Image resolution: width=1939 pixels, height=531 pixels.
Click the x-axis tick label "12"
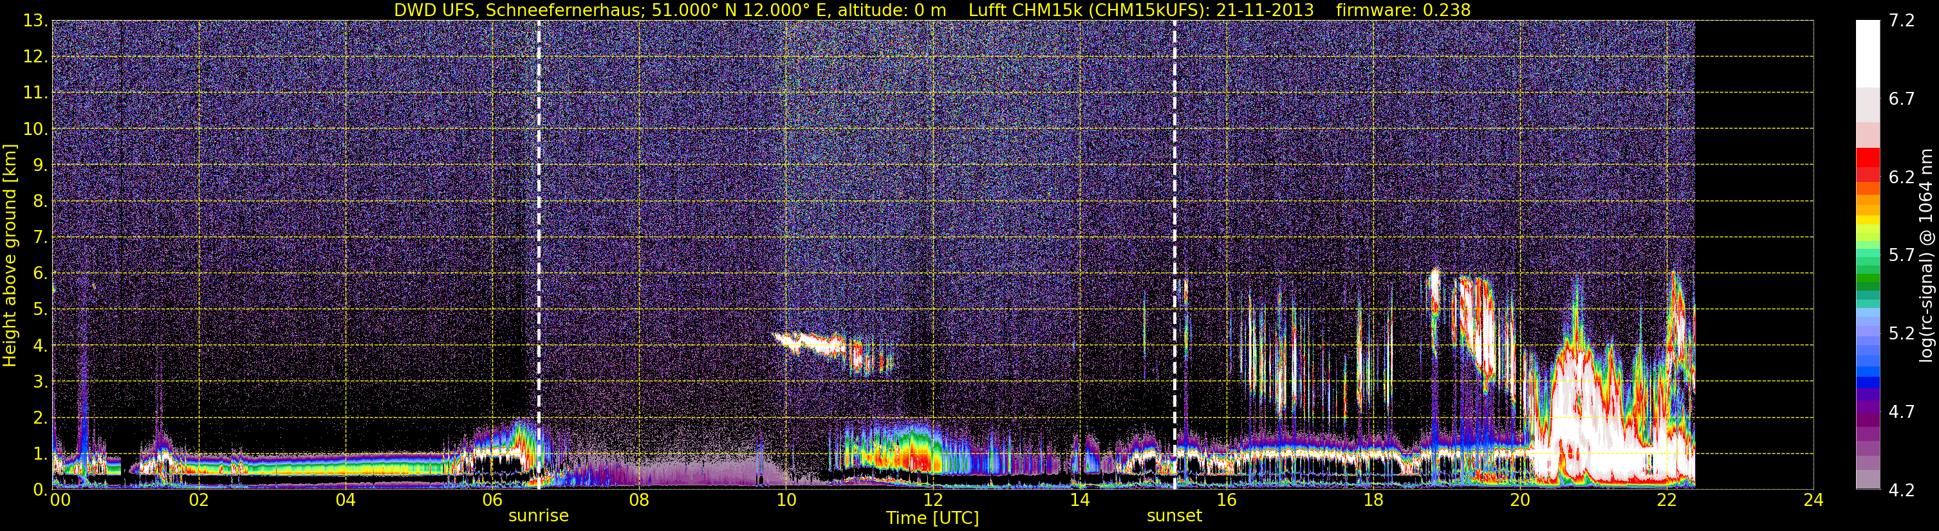tap(932, 501)
